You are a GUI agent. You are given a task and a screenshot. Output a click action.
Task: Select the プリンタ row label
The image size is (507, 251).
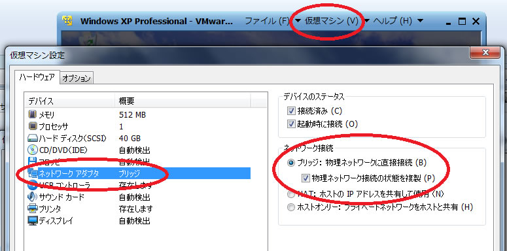pyautogui.click(x=50, y=209)
